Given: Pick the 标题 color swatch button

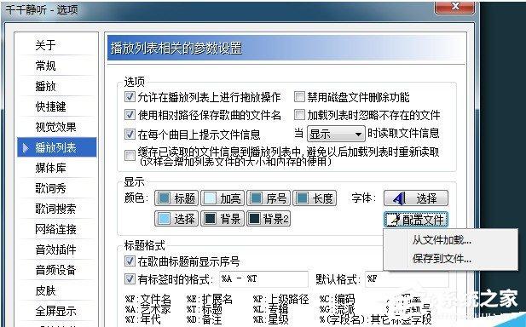Looking at the screenshot, I should [176, 198].
